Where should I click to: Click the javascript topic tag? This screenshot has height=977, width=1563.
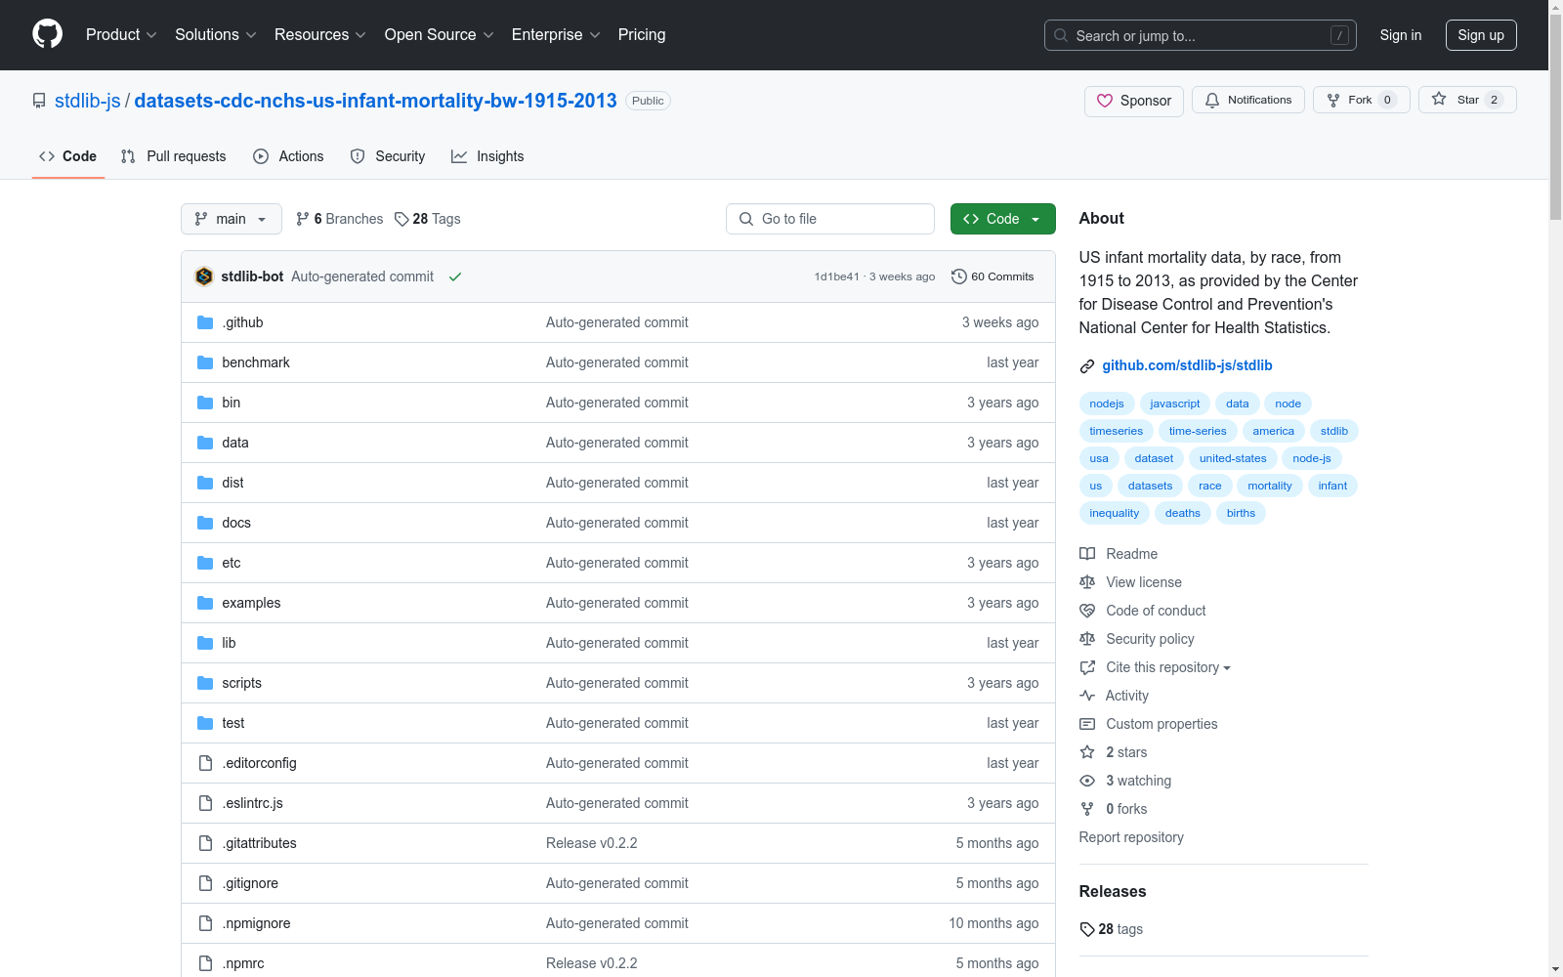1175,404
